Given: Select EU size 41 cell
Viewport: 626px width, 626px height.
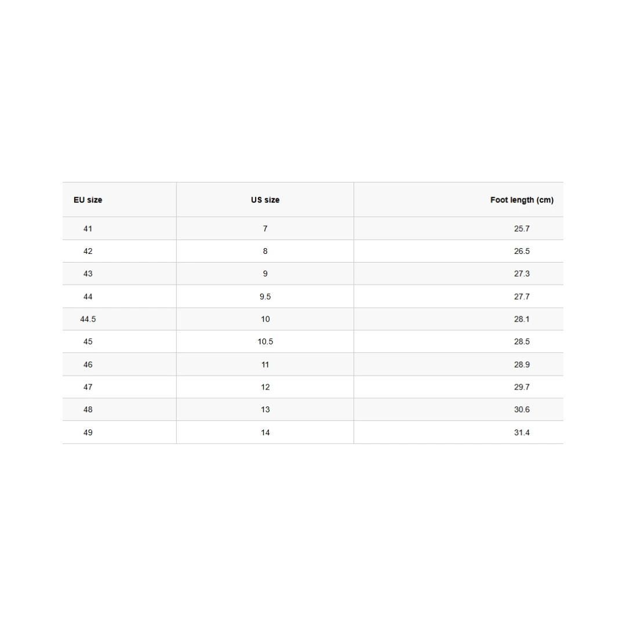Looking at the screenshot, I should pos(88,228).
